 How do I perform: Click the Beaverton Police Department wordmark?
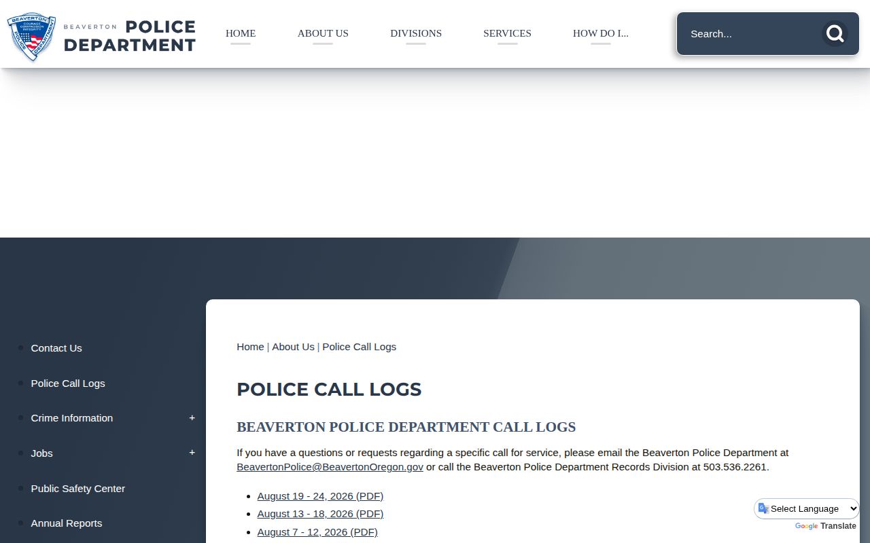(129, 36)
